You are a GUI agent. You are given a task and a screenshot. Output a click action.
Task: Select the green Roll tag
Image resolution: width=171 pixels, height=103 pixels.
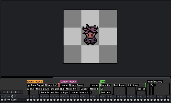(103, 82)
